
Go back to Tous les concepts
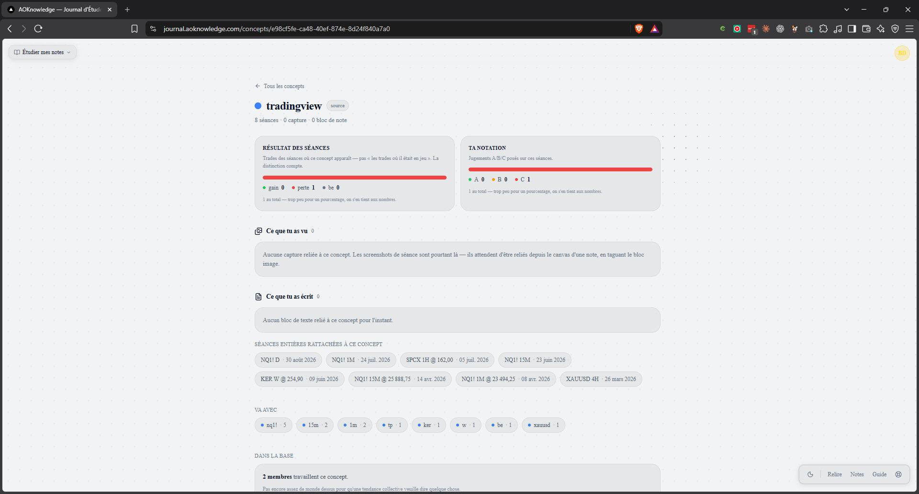(x=280, y=86)
